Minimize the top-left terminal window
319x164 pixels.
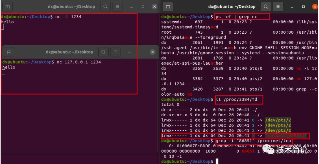point(131,6)
